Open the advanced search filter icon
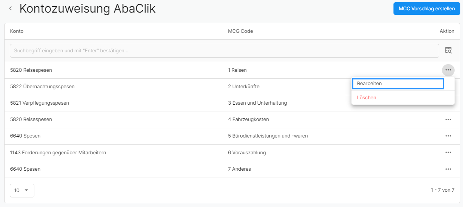 coord(448,50)
